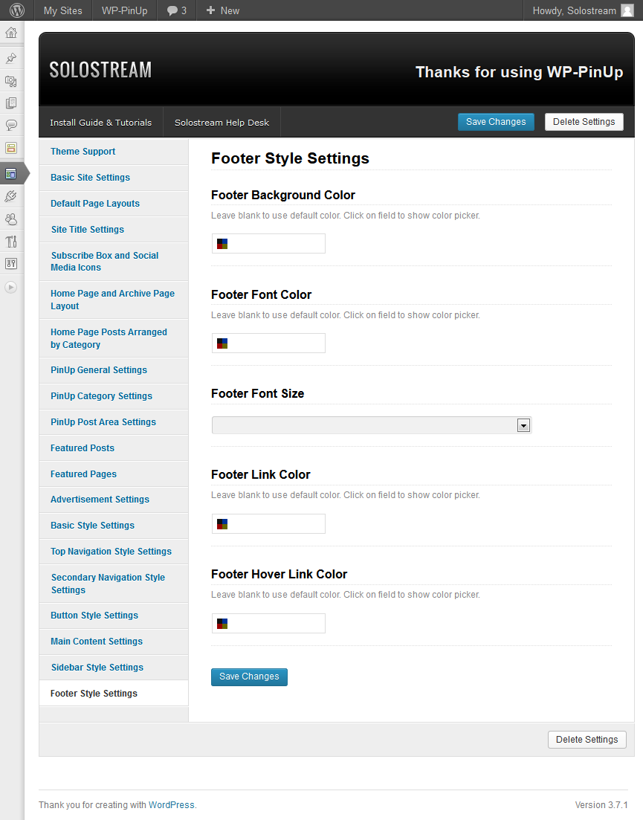Focus the Footer Font Color field

tap(268, 343)
